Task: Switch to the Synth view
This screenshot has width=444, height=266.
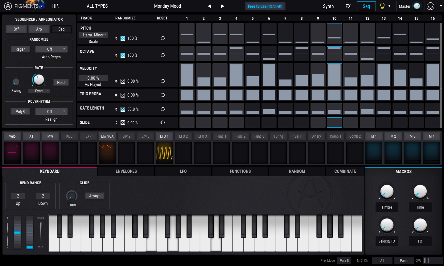Action: (328, 6)
